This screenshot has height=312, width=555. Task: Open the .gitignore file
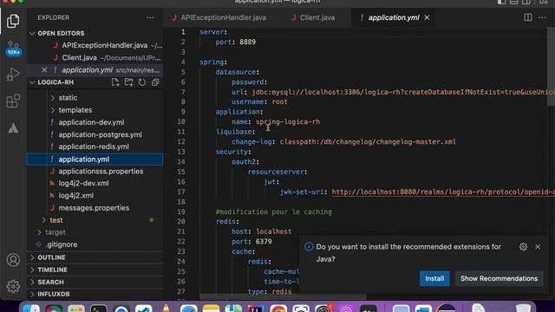click(x=62, y=244)
